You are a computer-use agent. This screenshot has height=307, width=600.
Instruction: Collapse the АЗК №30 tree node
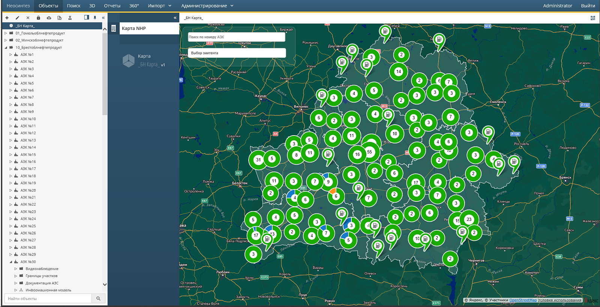point(10,262)
